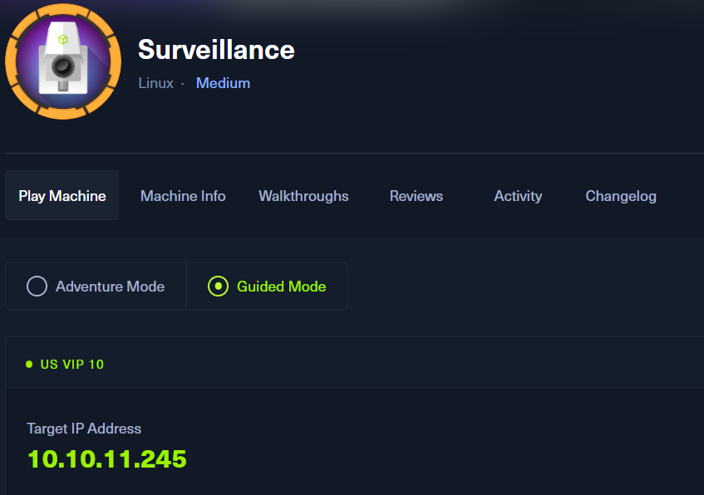Click the Linux operating system label
The image size is (704, 495).
point(156,83)
